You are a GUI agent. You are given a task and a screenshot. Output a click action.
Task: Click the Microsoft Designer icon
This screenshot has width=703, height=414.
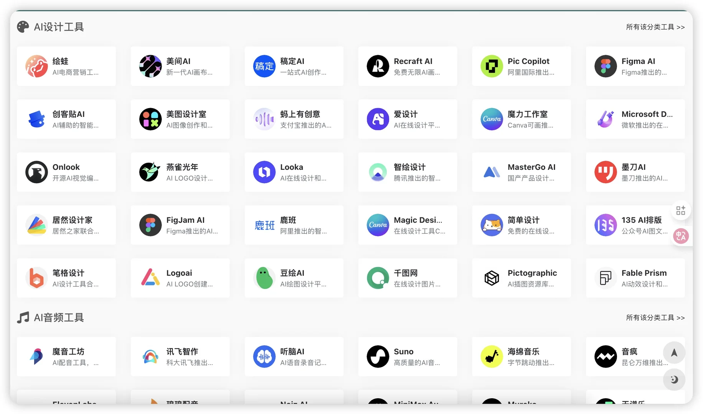click(x=606, y=119)
